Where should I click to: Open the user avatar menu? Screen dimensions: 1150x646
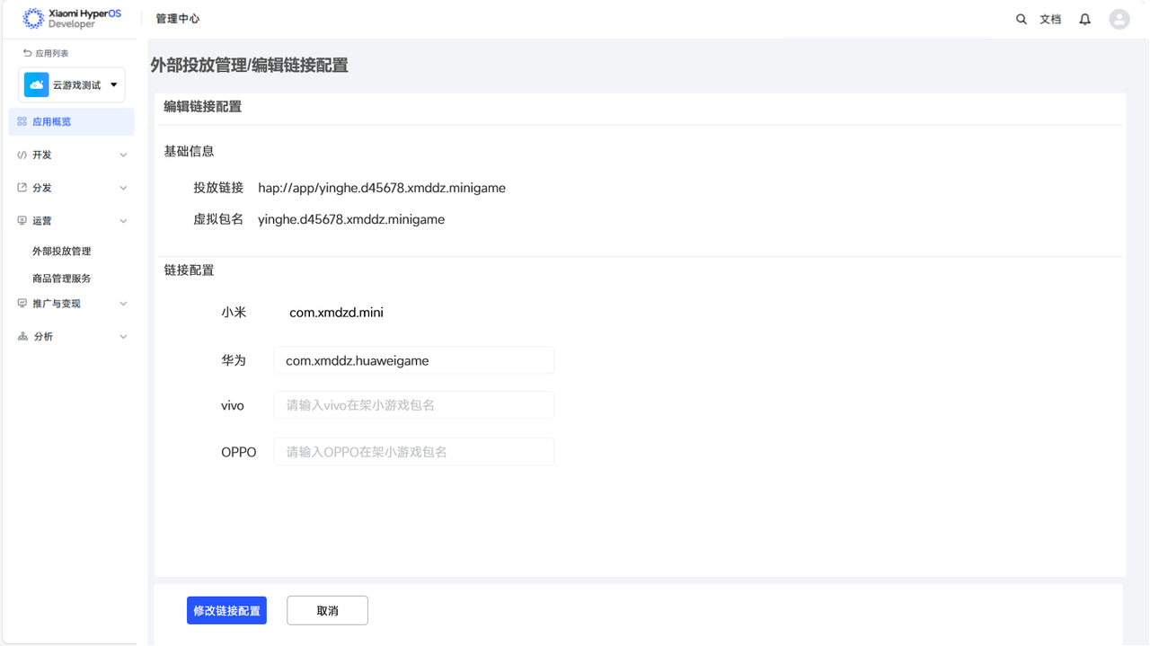pos(1119,19)
